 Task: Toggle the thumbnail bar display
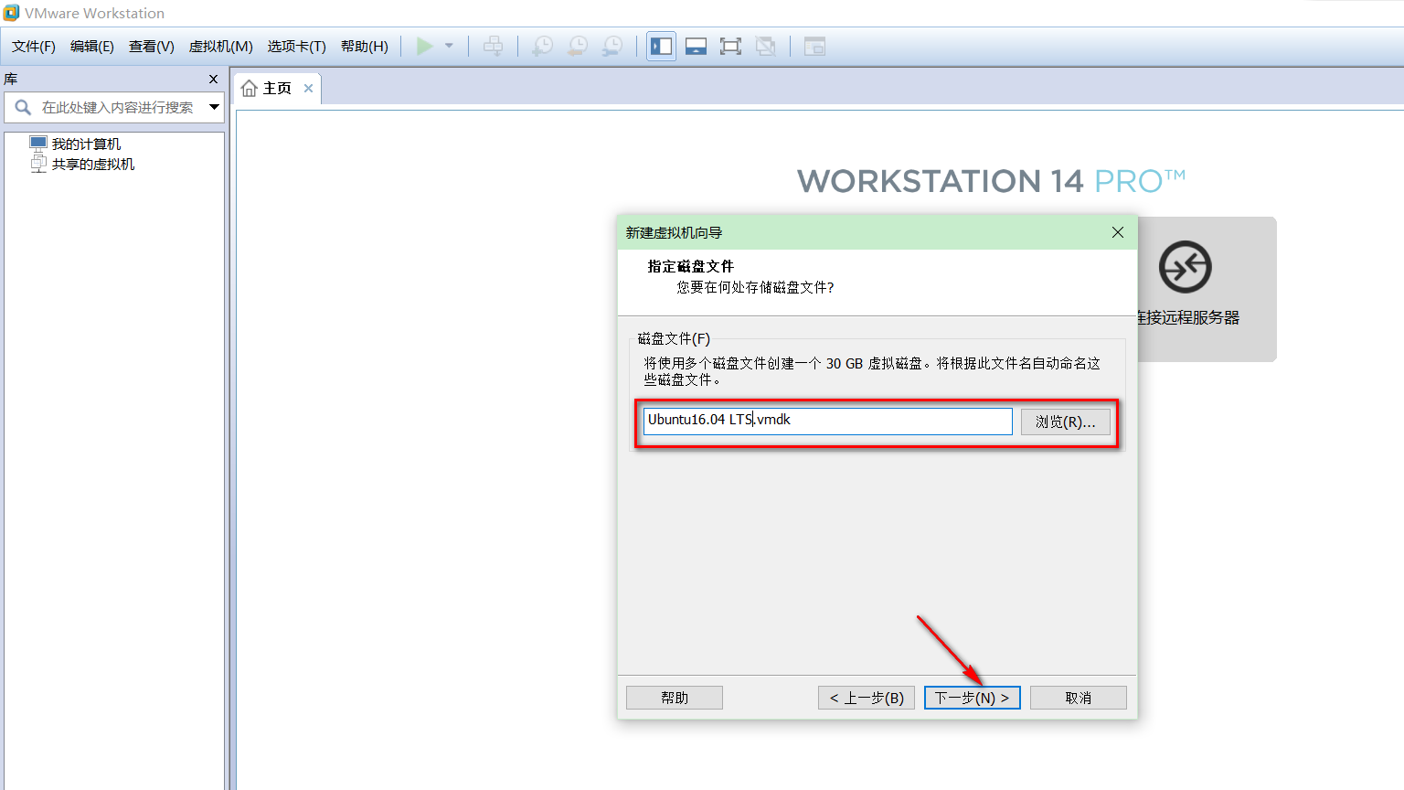click(x=696, y=46)
